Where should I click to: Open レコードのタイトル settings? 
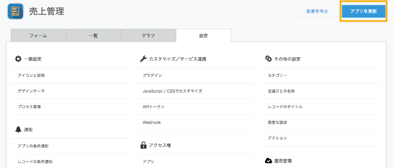pyautogui.click(x=285, y=107)
